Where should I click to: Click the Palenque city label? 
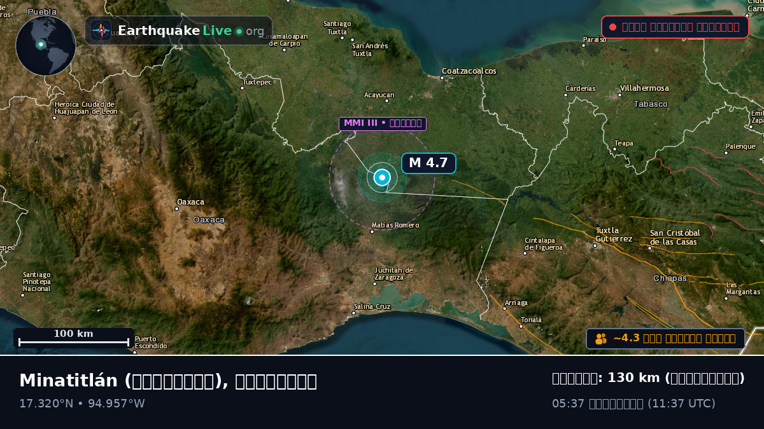pyautogui.click(x=740, y=146)
